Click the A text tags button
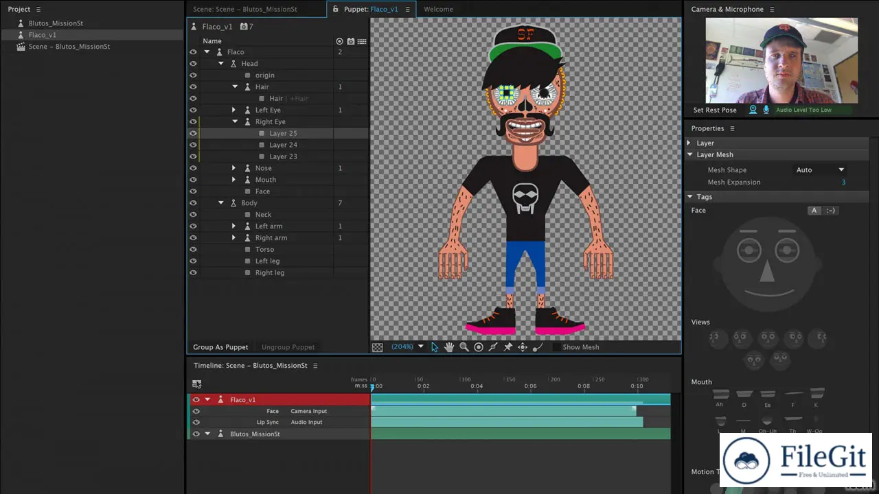 coord(814,211)
